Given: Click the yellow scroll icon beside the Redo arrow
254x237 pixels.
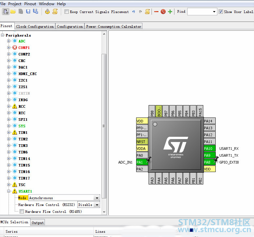Looking at the screenshot, I should pos(147,11).
